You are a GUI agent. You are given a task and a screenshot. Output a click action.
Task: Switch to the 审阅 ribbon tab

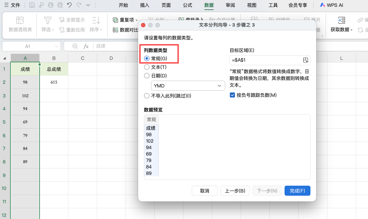230,5
